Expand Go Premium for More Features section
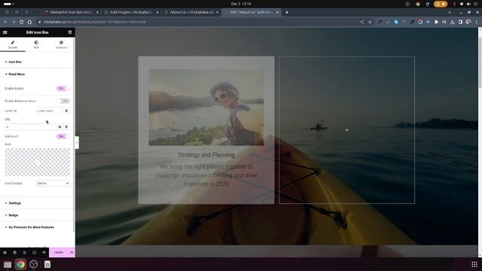The width and height of the screenshot is (482, 271). click(x=31, y=227)
